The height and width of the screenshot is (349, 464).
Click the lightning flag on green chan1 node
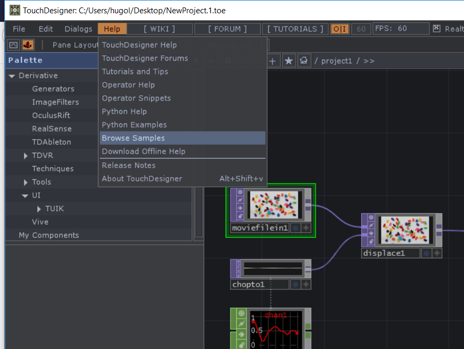click(242, 324)
